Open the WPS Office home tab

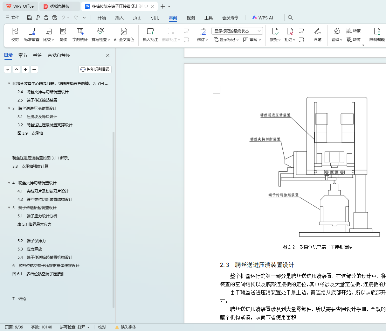pyautogui.click(x=20, y=6)
